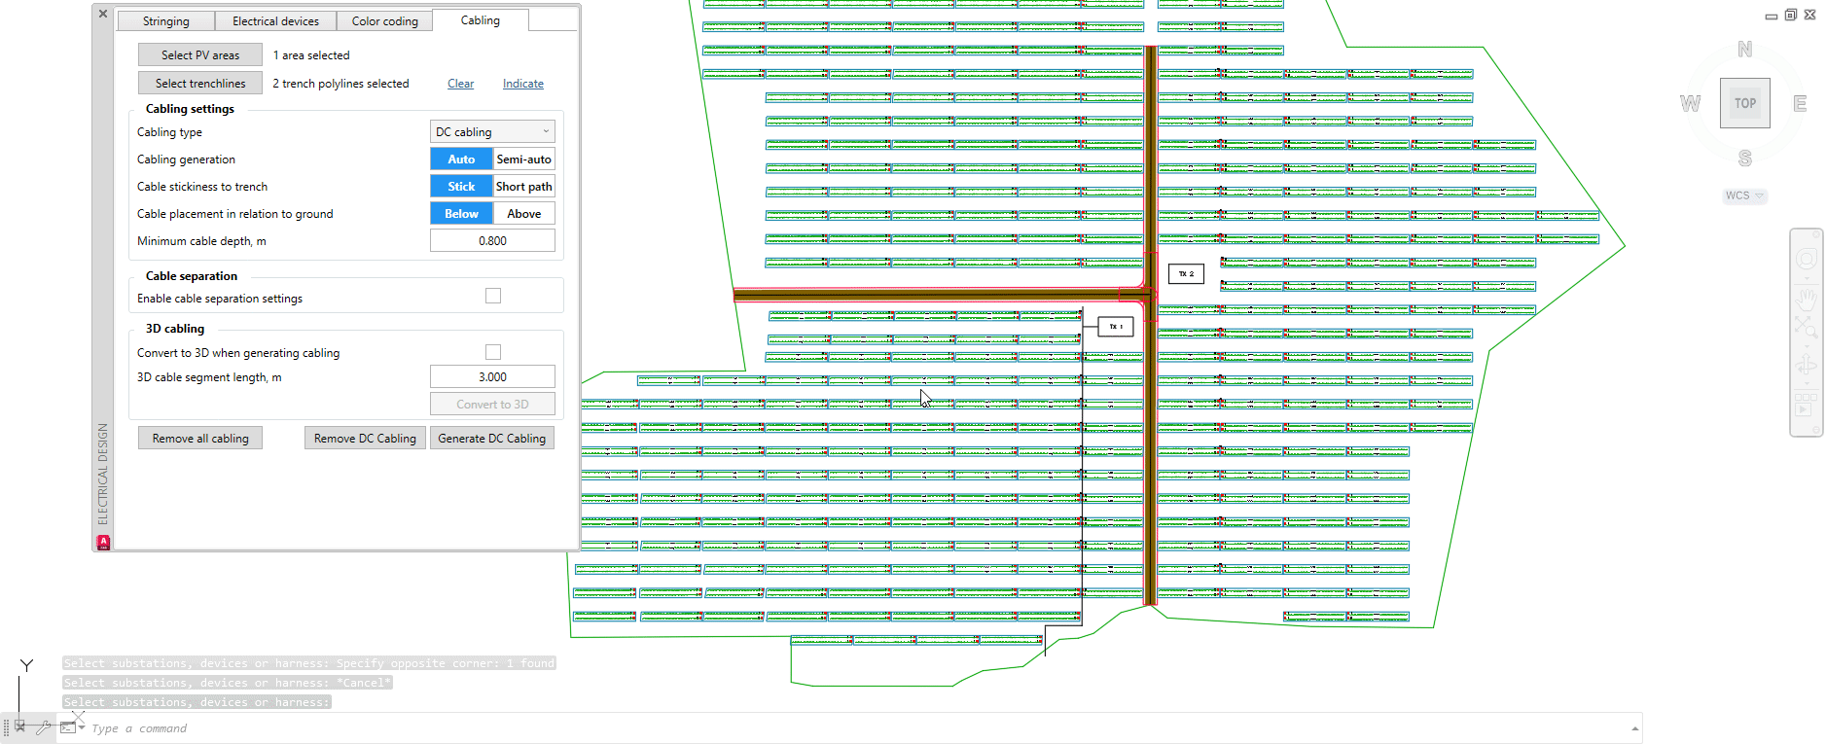Click the Clear trench selection link
This screenshot has width=1826, height=744.
pyautogui.click(x=460, y=84)
